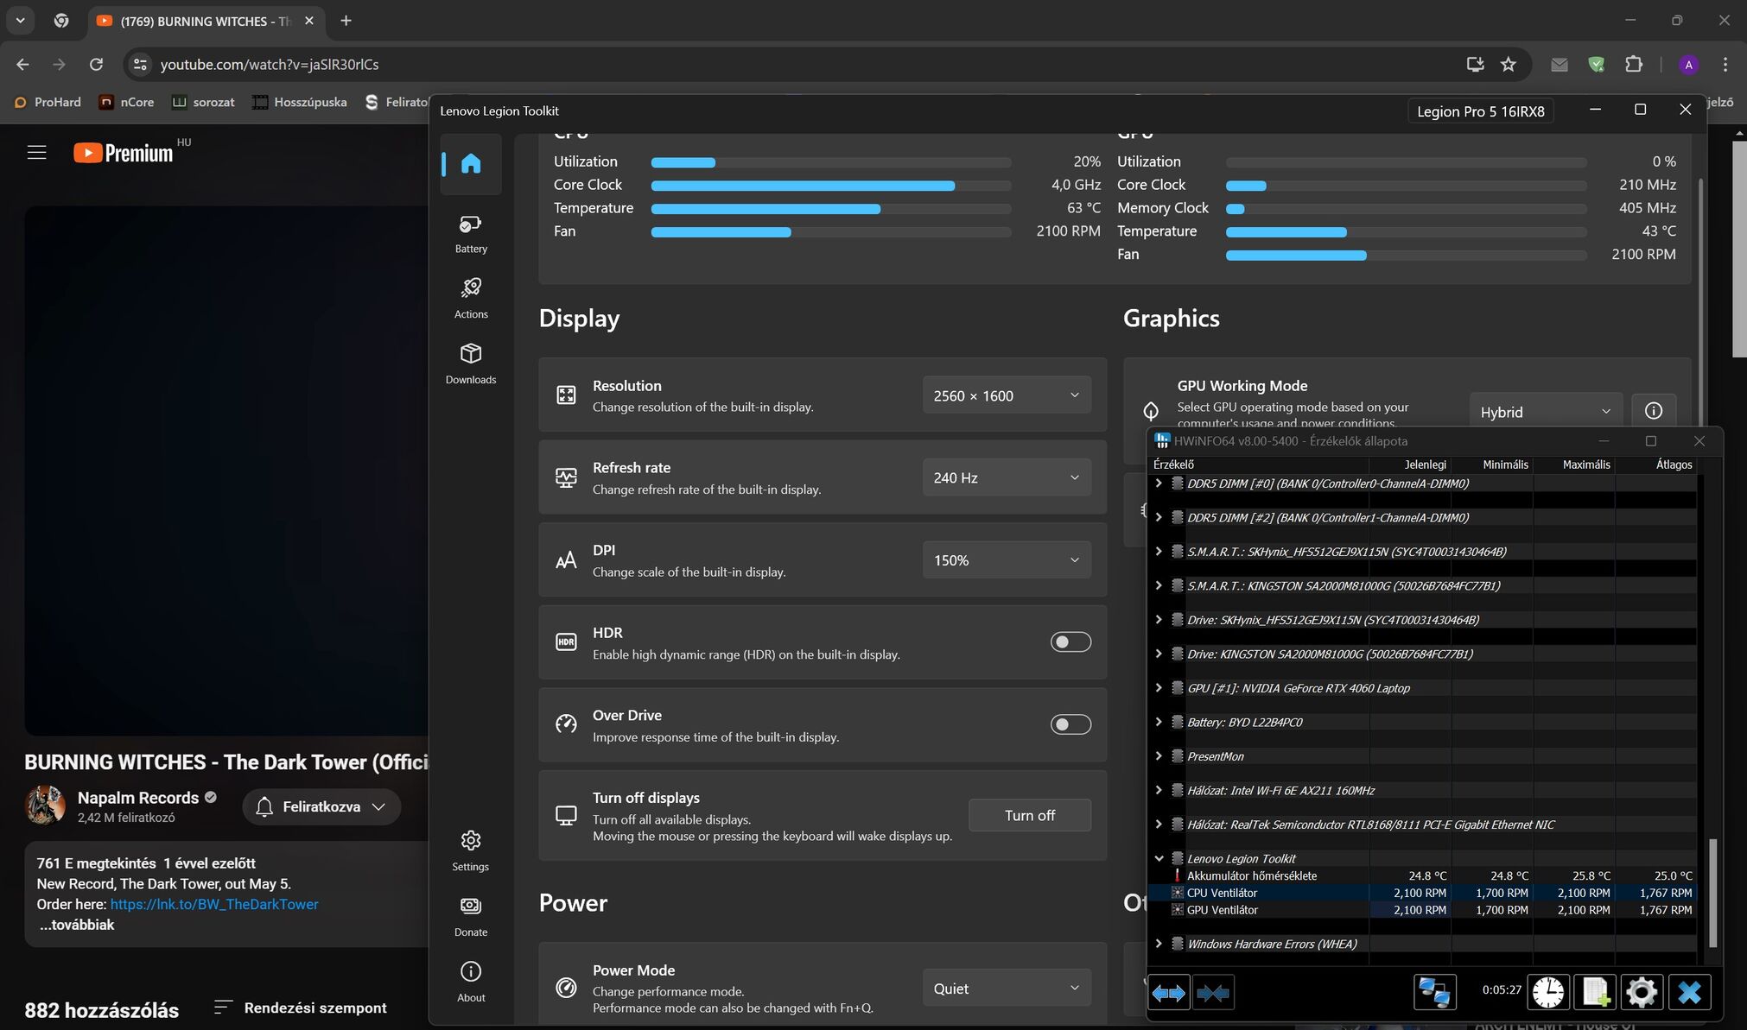Screen dimensions: 1747x1030
Task: Click the Napalm Records channel avatar
Action: (45, 806)
